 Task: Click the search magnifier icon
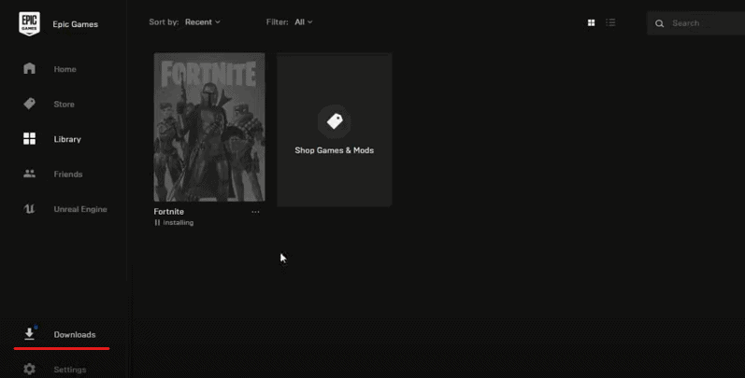tap(660, 23)
